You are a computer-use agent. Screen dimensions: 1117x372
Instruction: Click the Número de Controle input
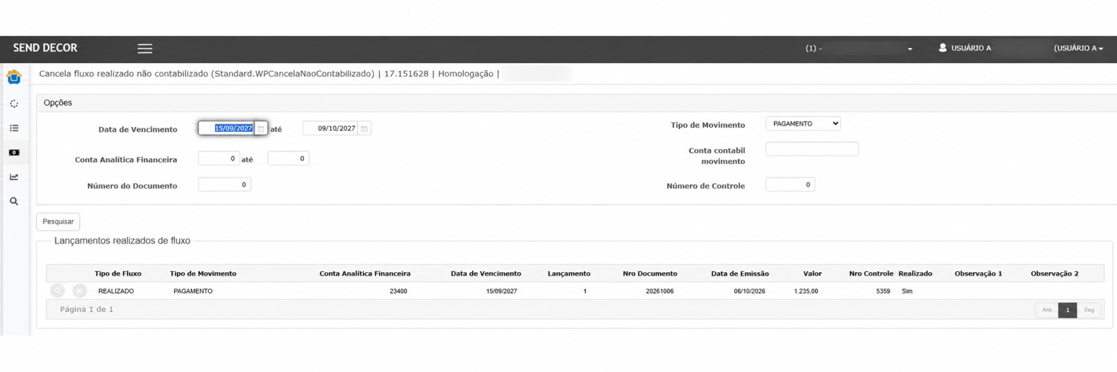790,185
